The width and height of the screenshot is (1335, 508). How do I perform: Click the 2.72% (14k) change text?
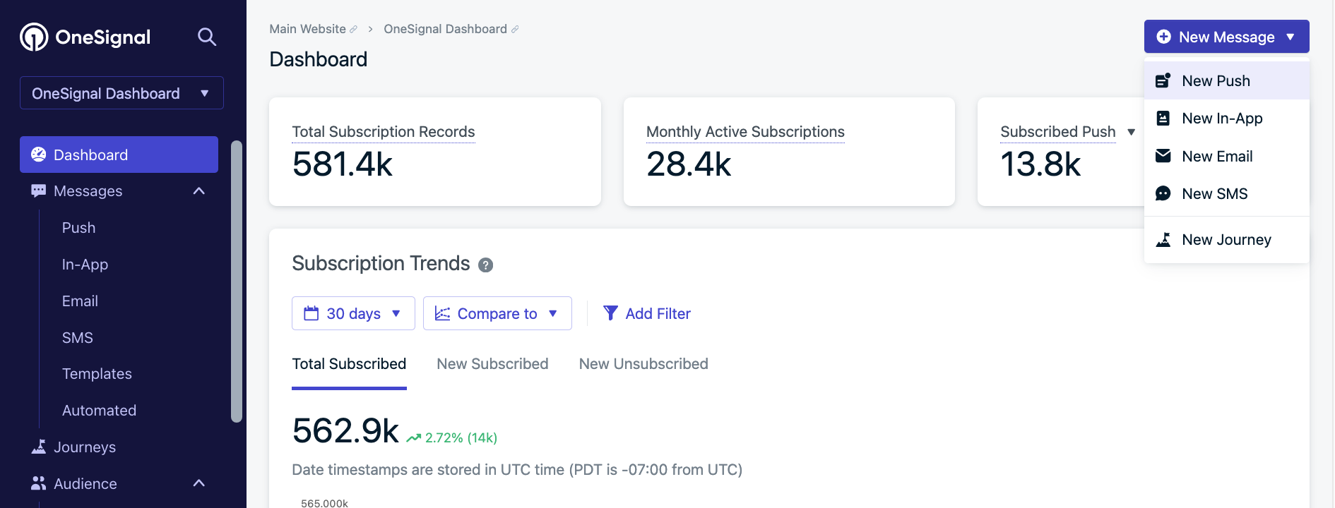coord(461,438)
